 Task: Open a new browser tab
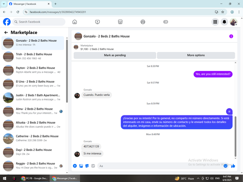click(x=55, y=4)
